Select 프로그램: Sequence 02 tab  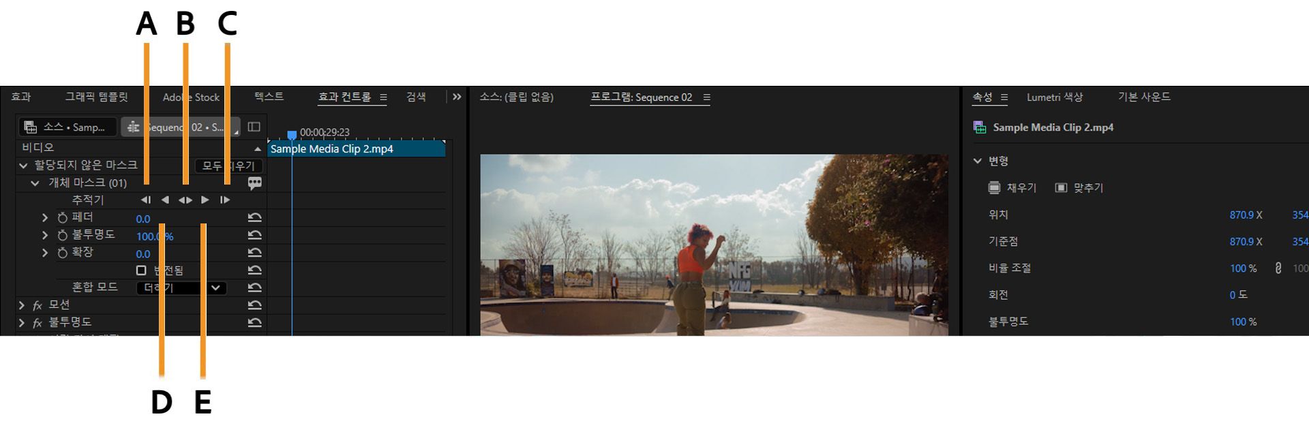[x=642, y=97]
